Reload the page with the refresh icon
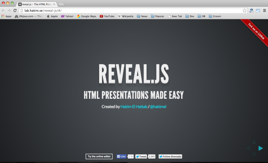Image resolution: width=268 pixels, height=163 pixels. point(15,10)
